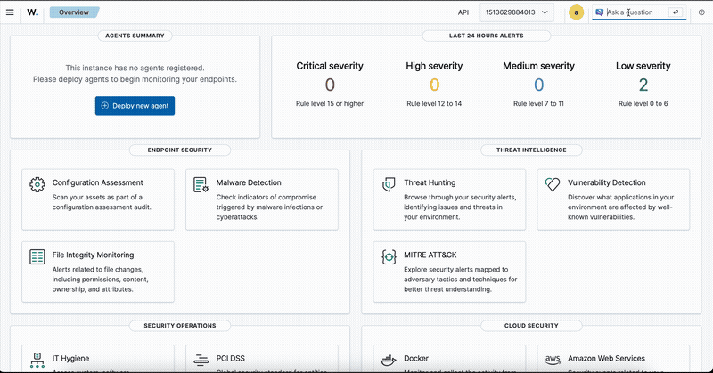Screen dimensions: 713x373
Task: Open Medium severity alert count
Action: click(539, 85)
